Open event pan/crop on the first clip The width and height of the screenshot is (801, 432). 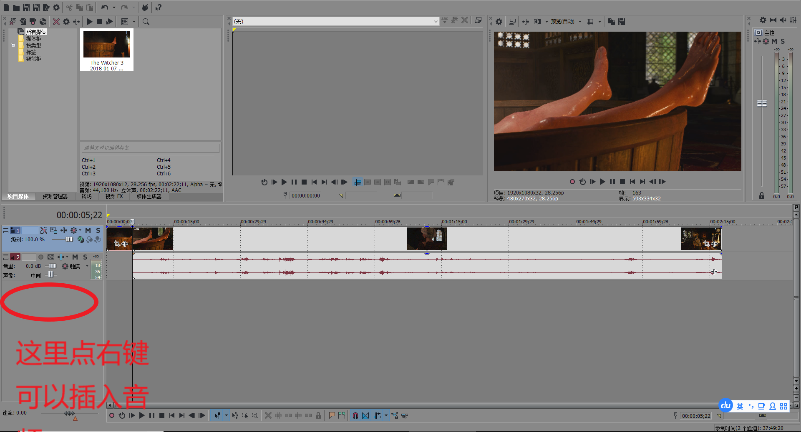[117, 243]
